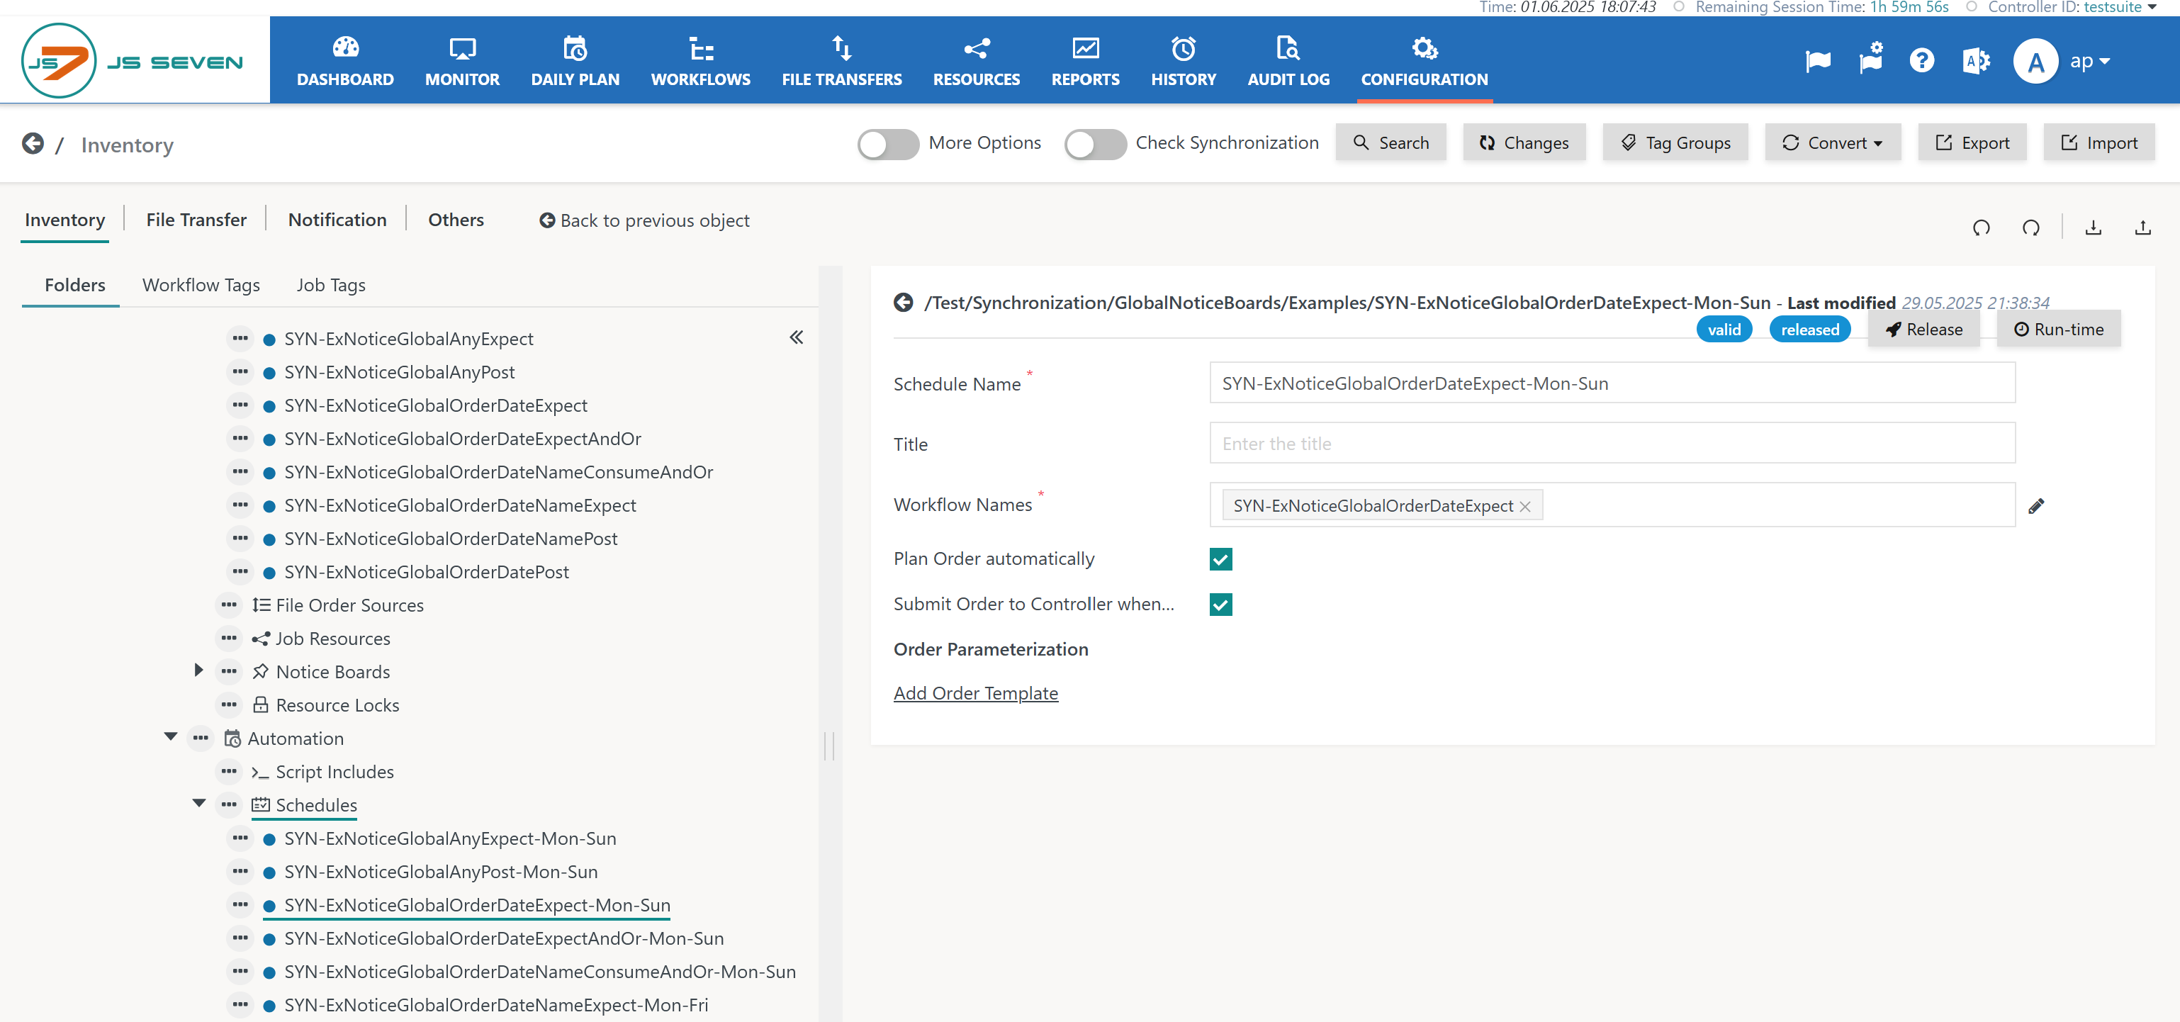
Task: Open action menu for Schedules folder
Action: (228, 804)
